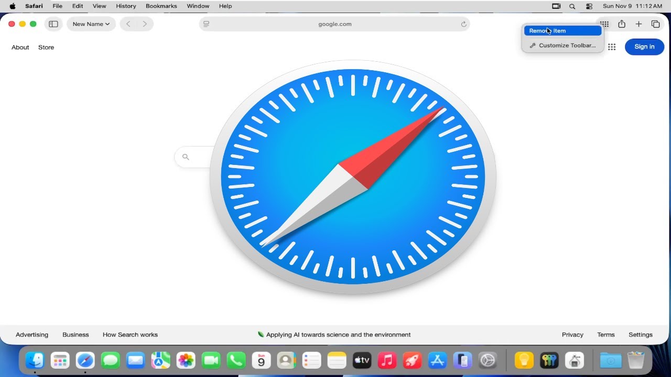671x377 pixels.
Task: Open Photos from the Dock
Action: [x=186, y=360]
